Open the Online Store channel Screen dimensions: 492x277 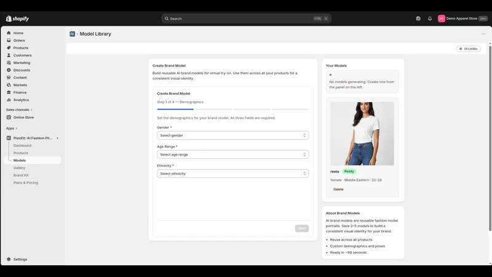(x=23, y=117)
